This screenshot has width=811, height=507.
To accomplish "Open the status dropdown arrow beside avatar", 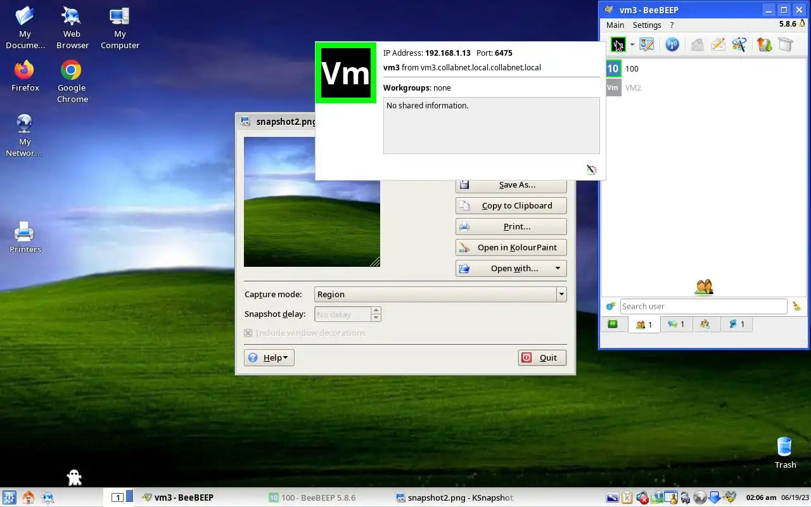I will (632, 45).
